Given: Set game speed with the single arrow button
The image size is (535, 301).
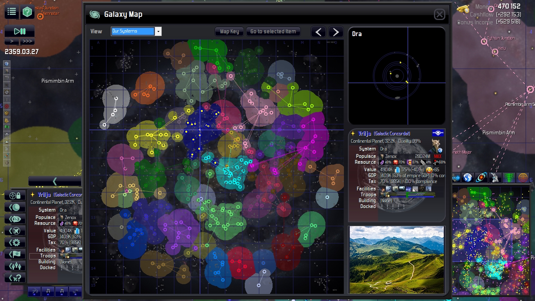Looking at the screenshot, I should coord(12,41).
